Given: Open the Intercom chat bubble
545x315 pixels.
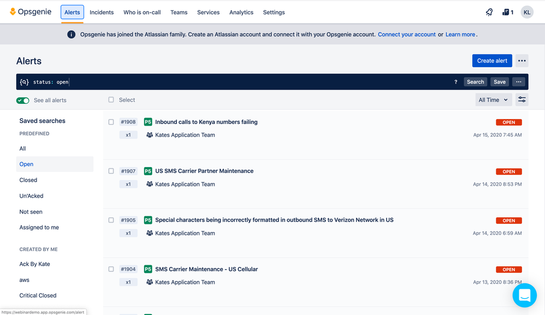Looking at the screenshot, I should tap(524, 295).
